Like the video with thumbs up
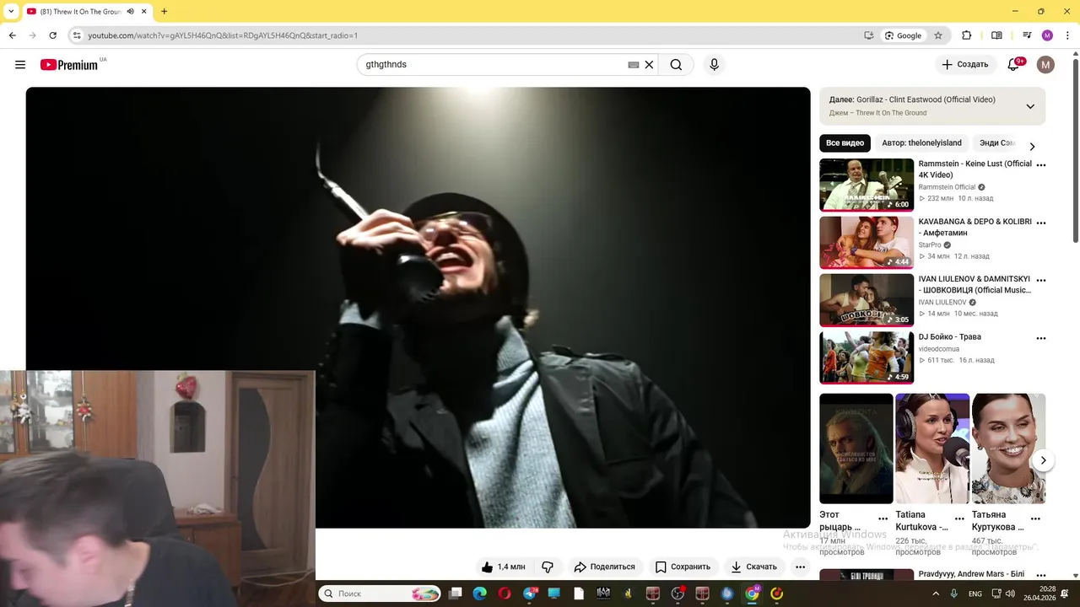Image resolution: width=1080 pixels, height=607 pixels. 503,567
